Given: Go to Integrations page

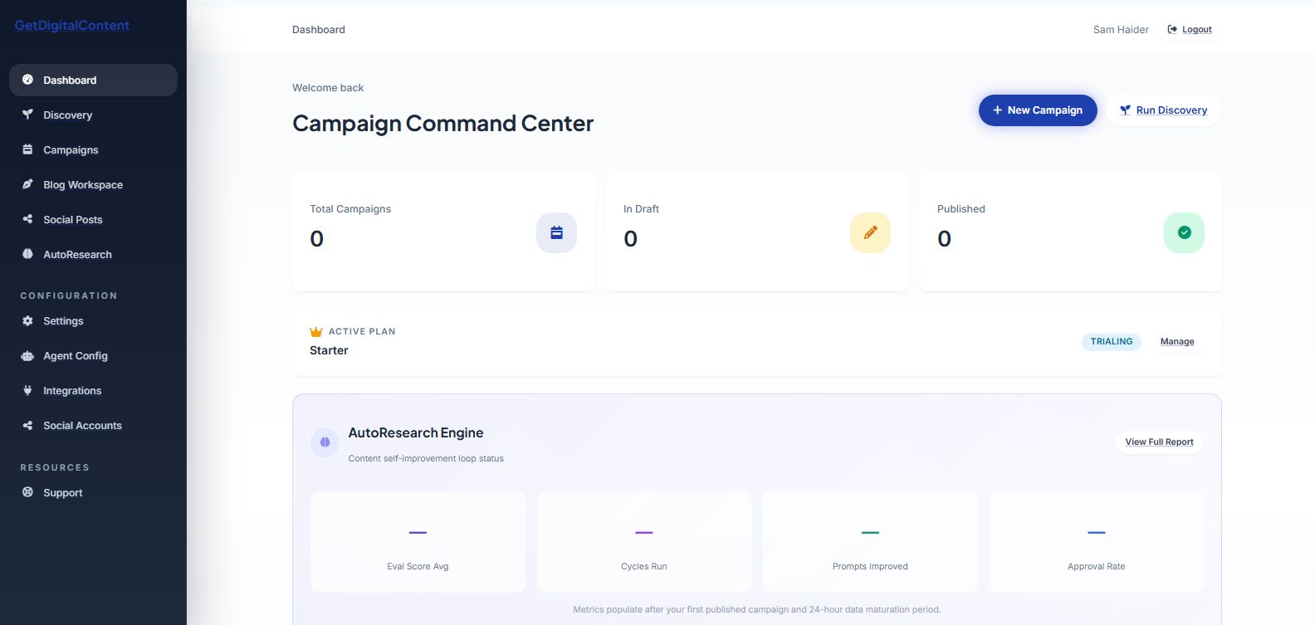Looking at the screenshot, I should [x=93, y=390].
